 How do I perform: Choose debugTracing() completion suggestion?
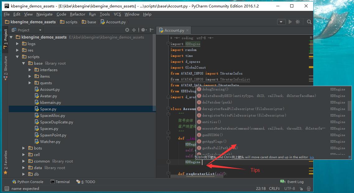click(x=272, y=89)
